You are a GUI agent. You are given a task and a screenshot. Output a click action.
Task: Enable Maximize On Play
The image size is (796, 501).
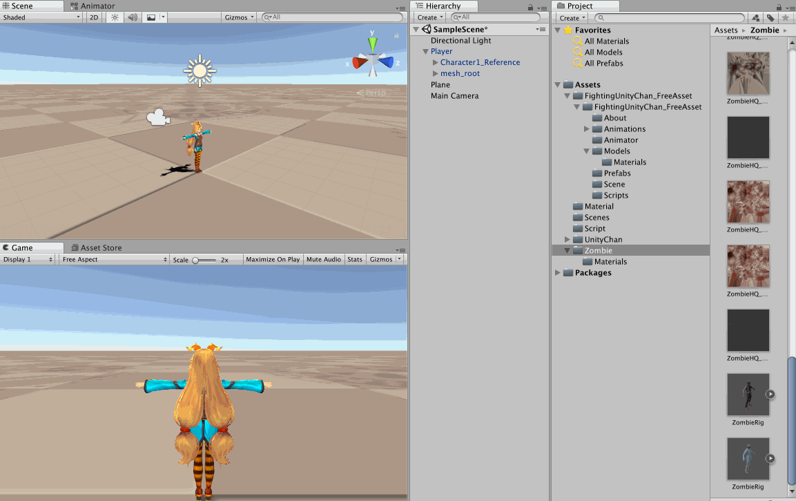(273, 259)
